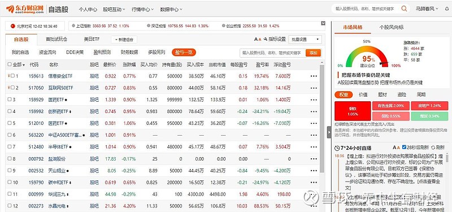Click the pin icon on row 1
Viewport: 452px width, 212px height.
point(8,76)
